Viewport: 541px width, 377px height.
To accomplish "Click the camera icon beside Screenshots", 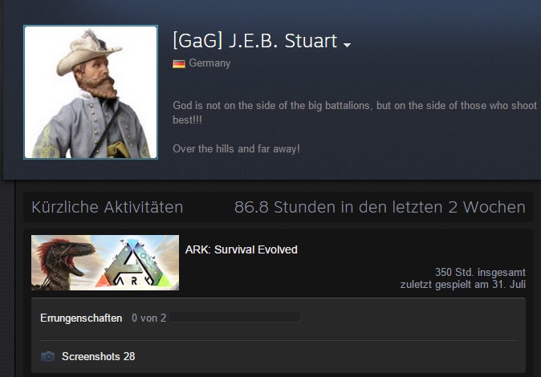I will (x=47, y=356).
